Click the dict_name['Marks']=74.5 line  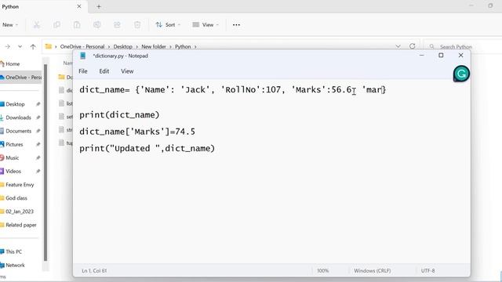point(137,132)
